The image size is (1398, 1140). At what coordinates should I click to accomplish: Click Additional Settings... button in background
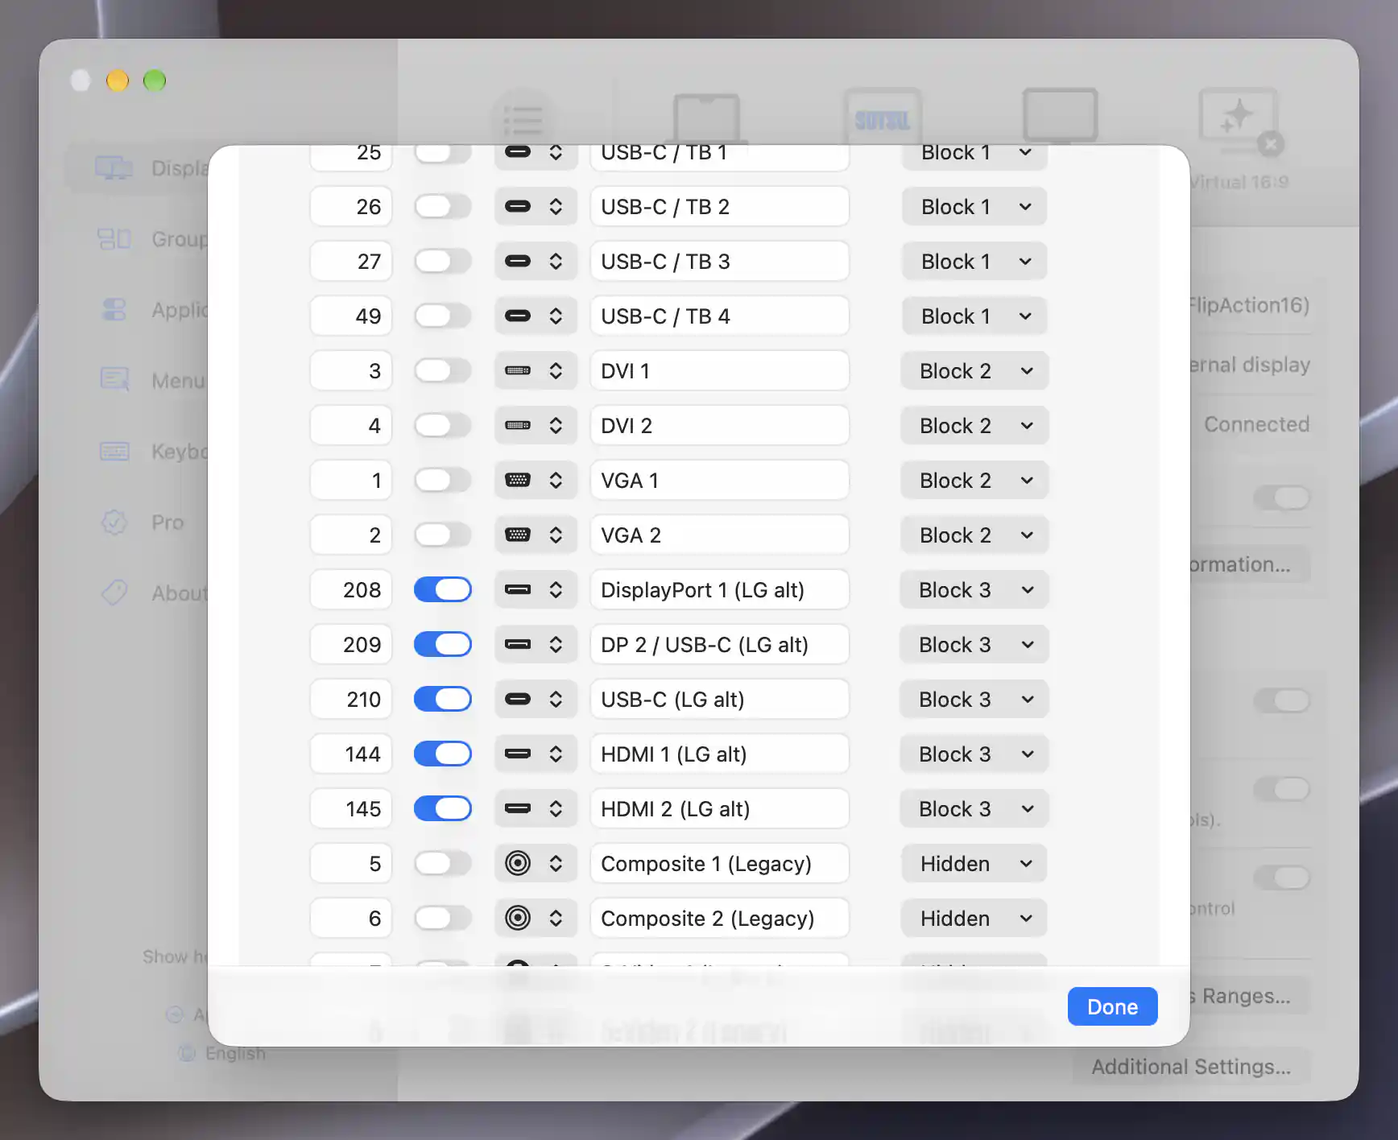[1191, 1067]
